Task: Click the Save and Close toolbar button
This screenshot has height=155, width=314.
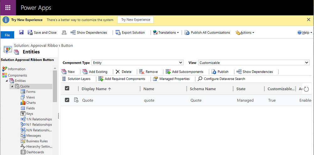Action: coord(42,32)
